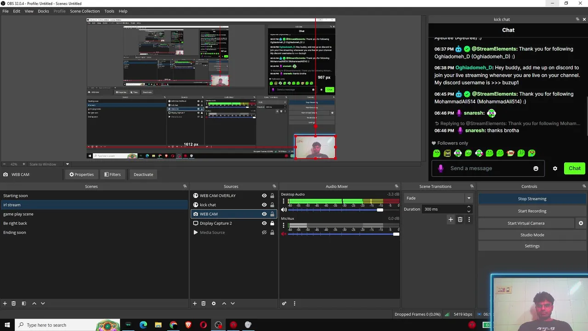Click the Duration 300 ms field
The height and width of the screenshot is (331, 588).
pos(447,209)
